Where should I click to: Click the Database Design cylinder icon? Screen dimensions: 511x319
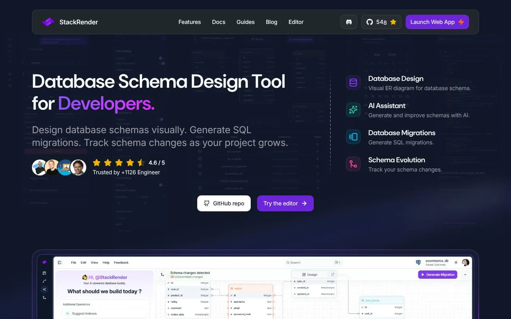click(x=353, y=83)
